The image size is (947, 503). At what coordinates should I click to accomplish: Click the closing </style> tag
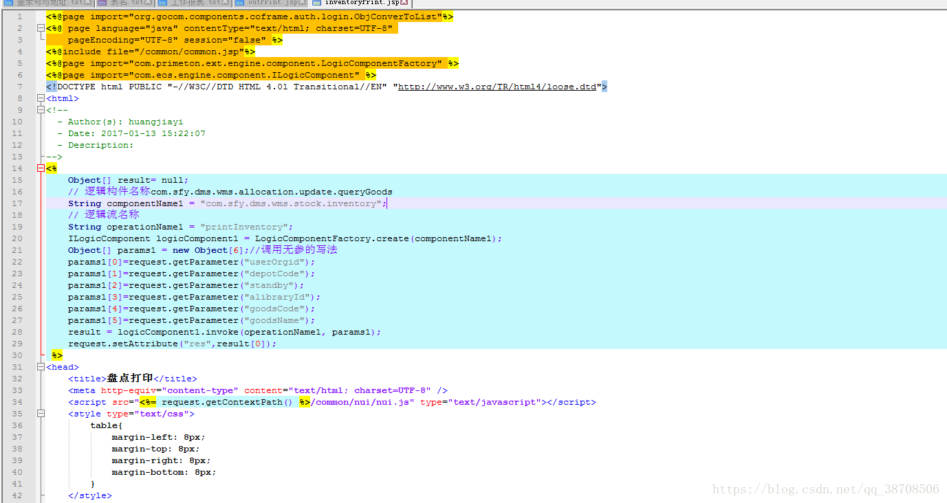click(x=90, y=495)
